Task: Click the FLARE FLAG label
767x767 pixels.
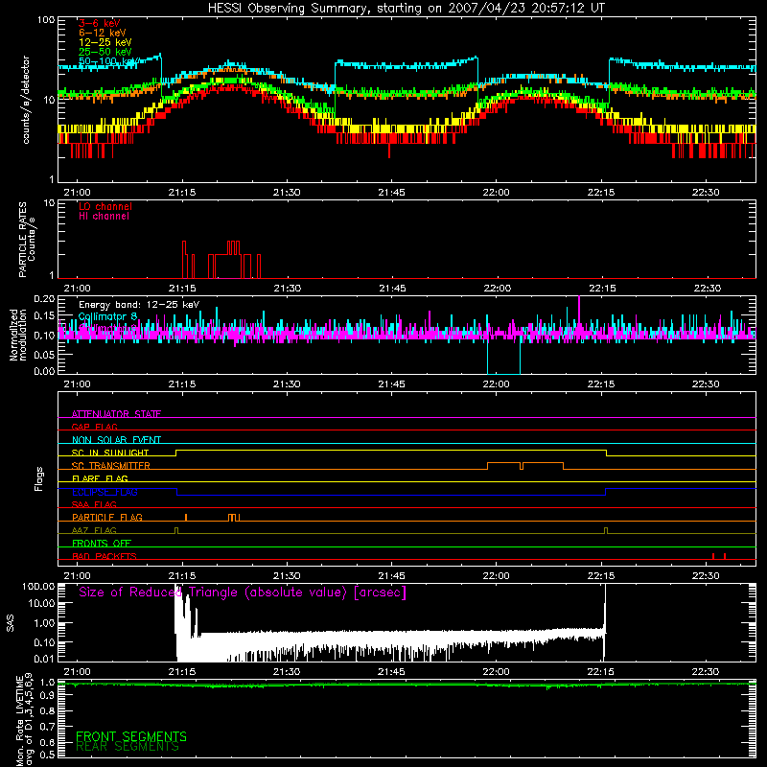Action: coord(100,478)
